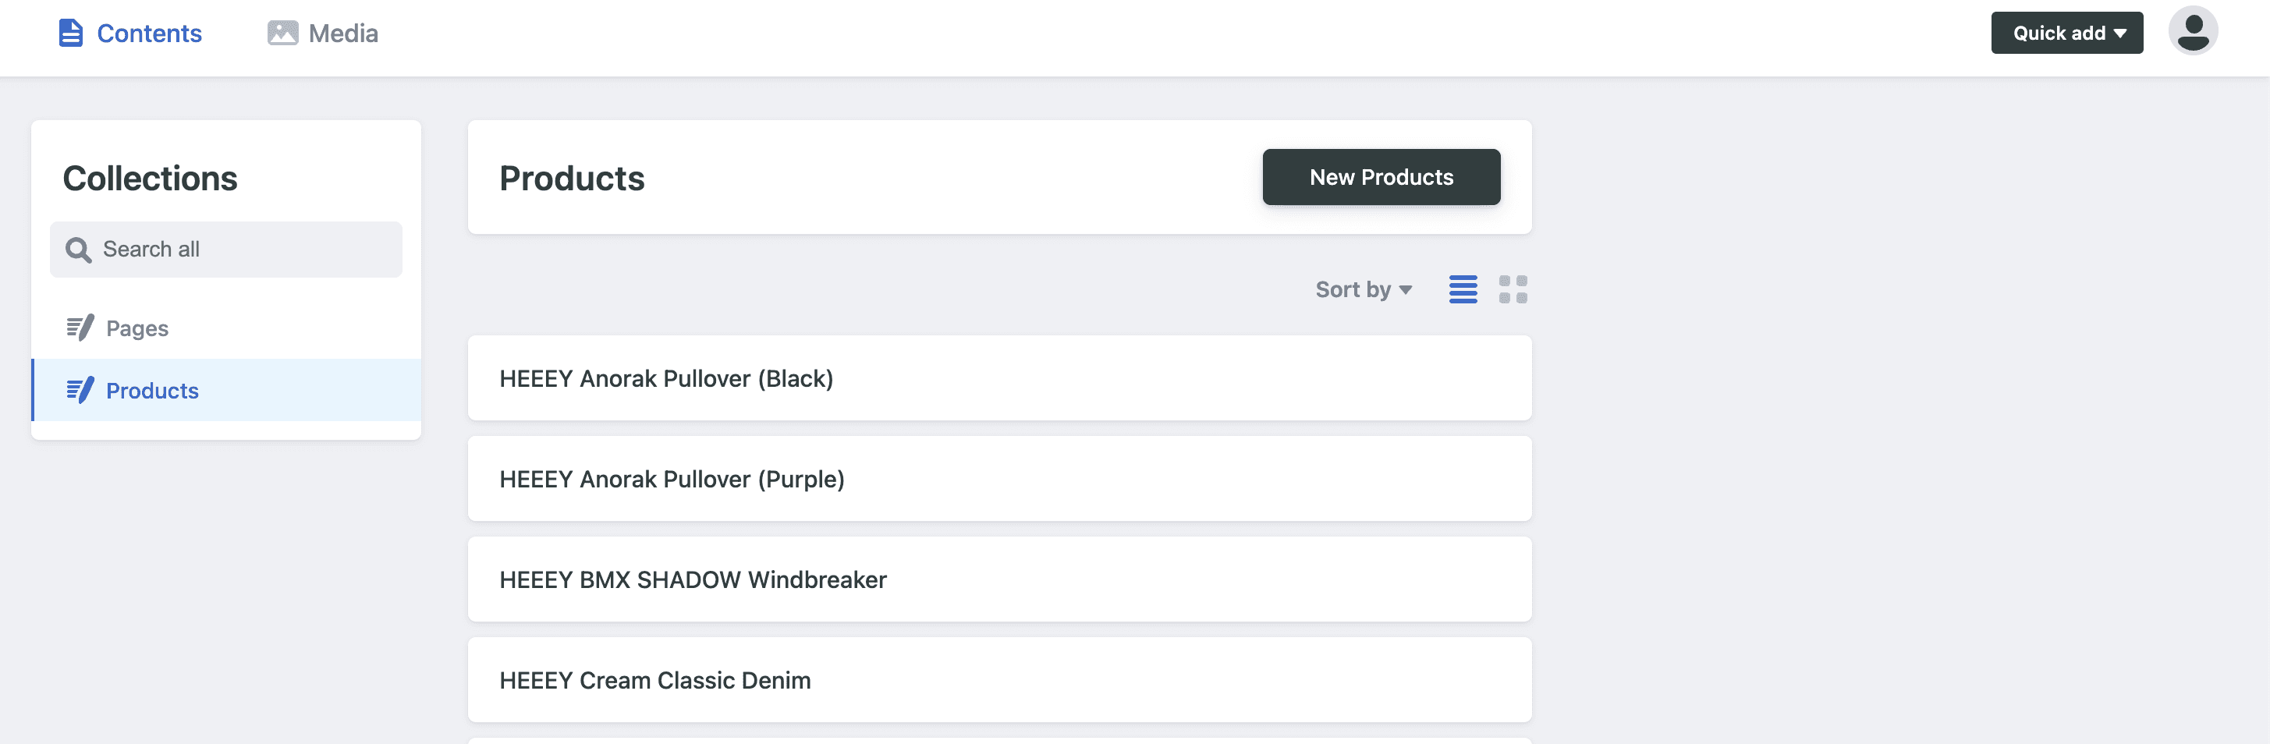The image size is (2270, 744).
Task: Click the Sort by chevron arrow
Action: pos(1406,291)
